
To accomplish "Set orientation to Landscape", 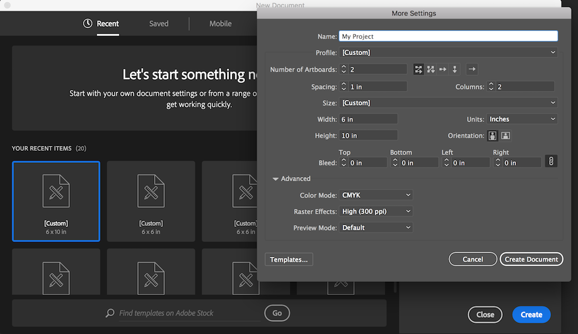I will coord(505,135).
